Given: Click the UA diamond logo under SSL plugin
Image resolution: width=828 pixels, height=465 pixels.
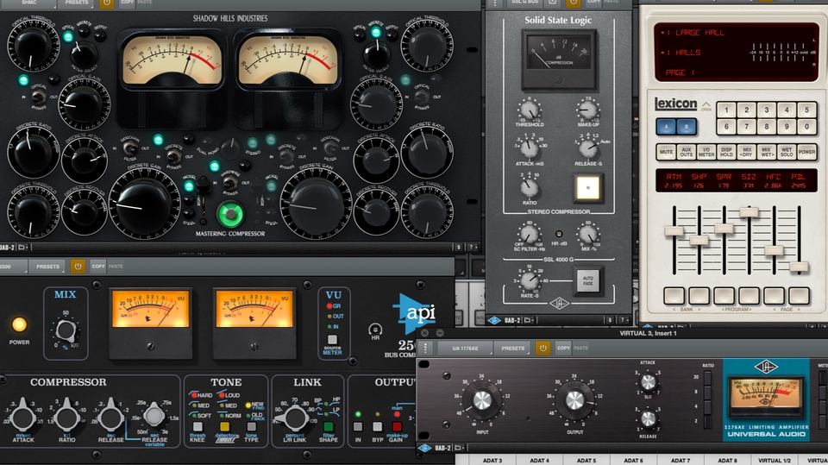Looking at the screenshot, I should click(494, 320).
